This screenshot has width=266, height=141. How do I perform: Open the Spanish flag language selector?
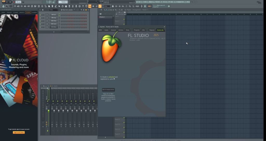[x=149, y=6]
